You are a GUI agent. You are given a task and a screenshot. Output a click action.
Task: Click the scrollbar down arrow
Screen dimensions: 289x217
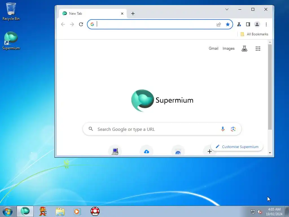click(x=270, y=153)
